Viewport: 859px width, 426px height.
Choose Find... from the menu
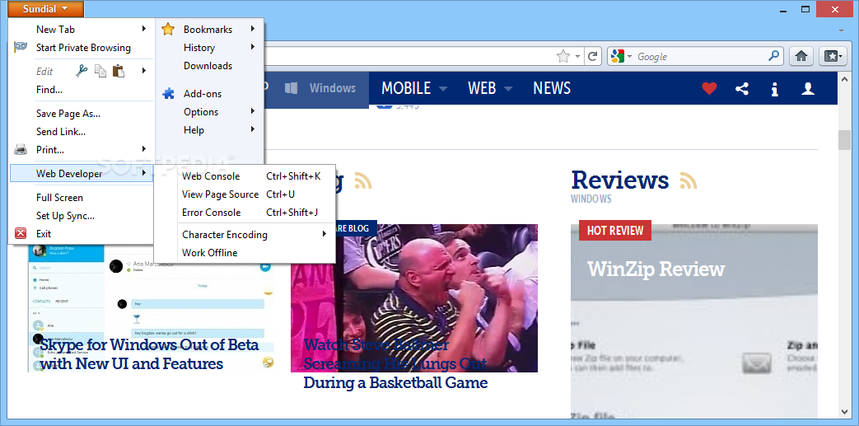point(82,89)
